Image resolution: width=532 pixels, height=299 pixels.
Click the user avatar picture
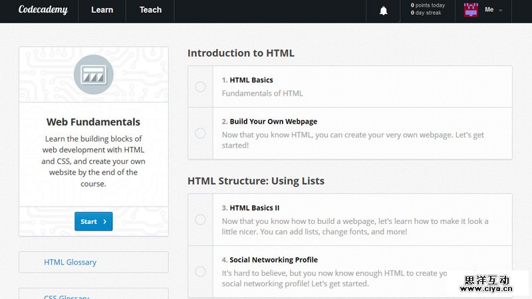coord(471,10)
